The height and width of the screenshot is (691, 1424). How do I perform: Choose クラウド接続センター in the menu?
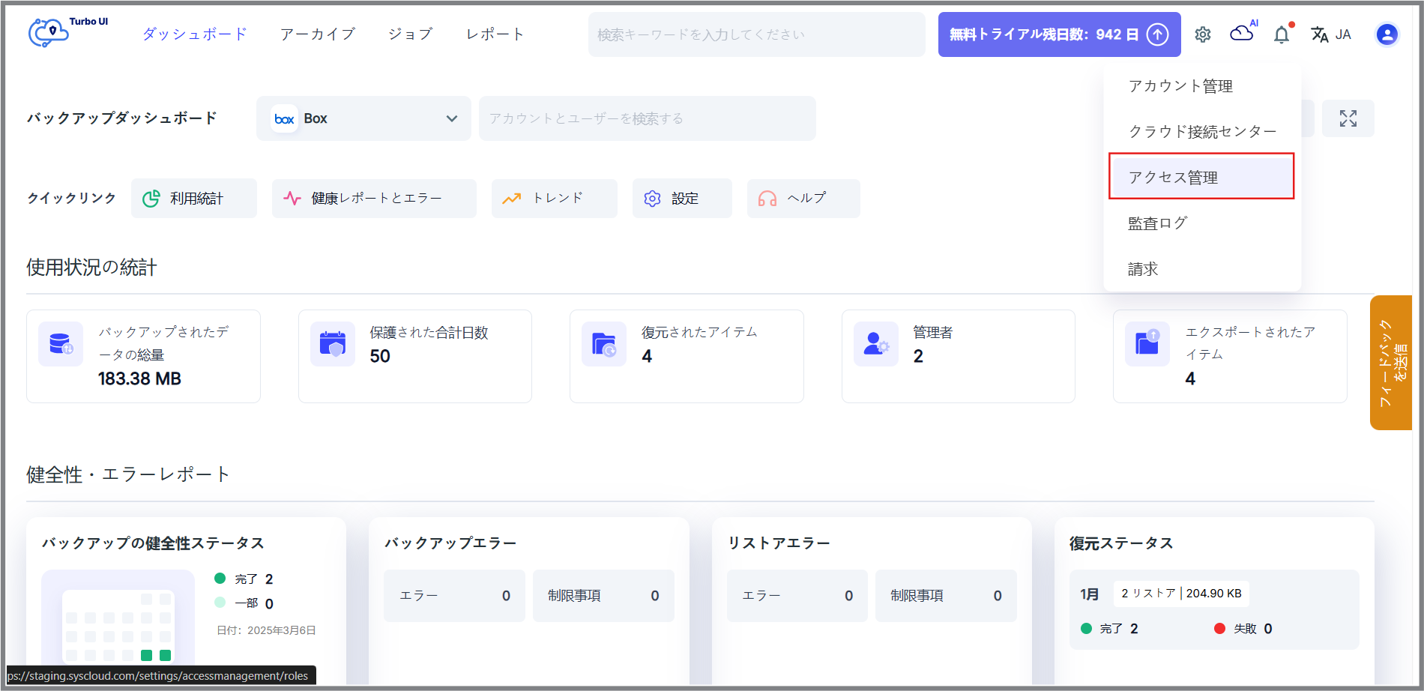[x=1202, y=132]
